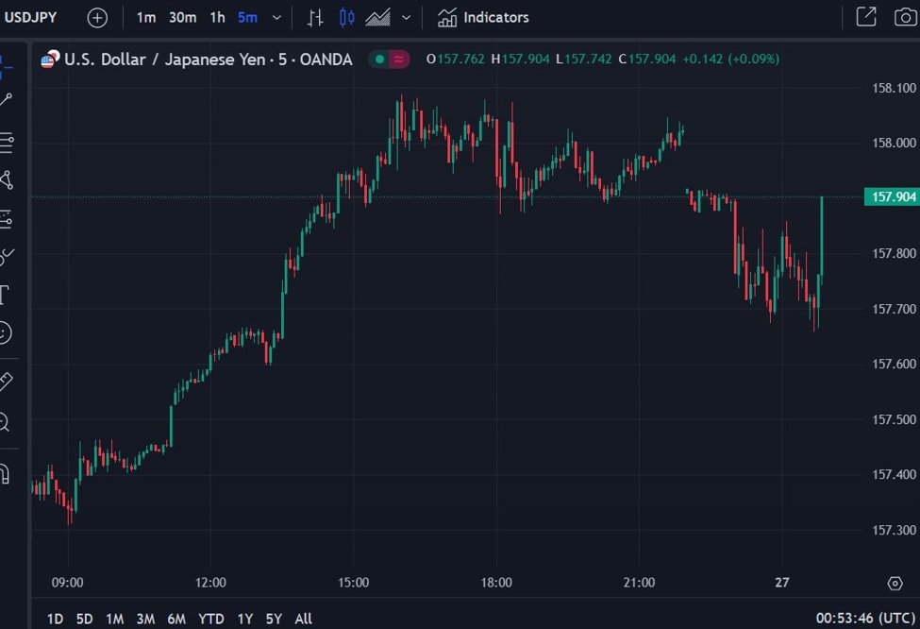This screenshot has height=629, width=920.
Task: Open the USDJPY symbol search
Action: click(x=31, y=17)
